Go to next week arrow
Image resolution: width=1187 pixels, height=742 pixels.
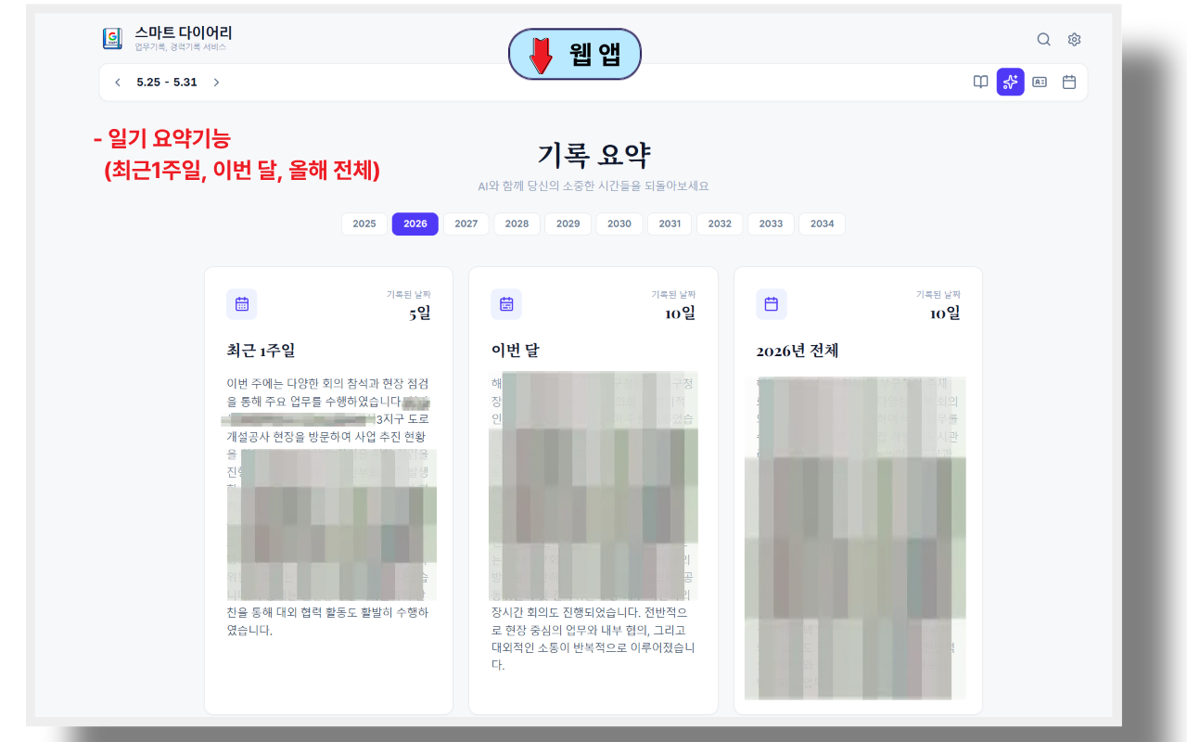[x=216, y=83]
